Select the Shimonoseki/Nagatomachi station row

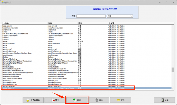[87, 75]
